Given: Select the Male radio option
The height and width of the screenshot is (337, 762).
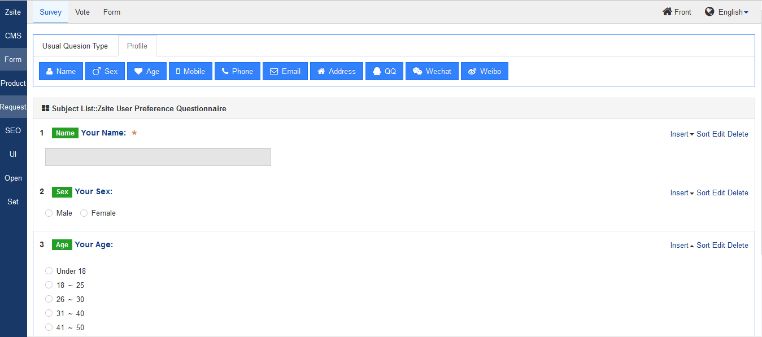Looking at the screenshot, I should coord(49,213).
